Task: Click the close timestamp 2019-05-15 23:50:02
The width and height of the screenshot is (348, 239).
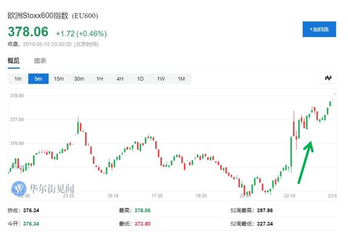Action: tap(47, 44)
